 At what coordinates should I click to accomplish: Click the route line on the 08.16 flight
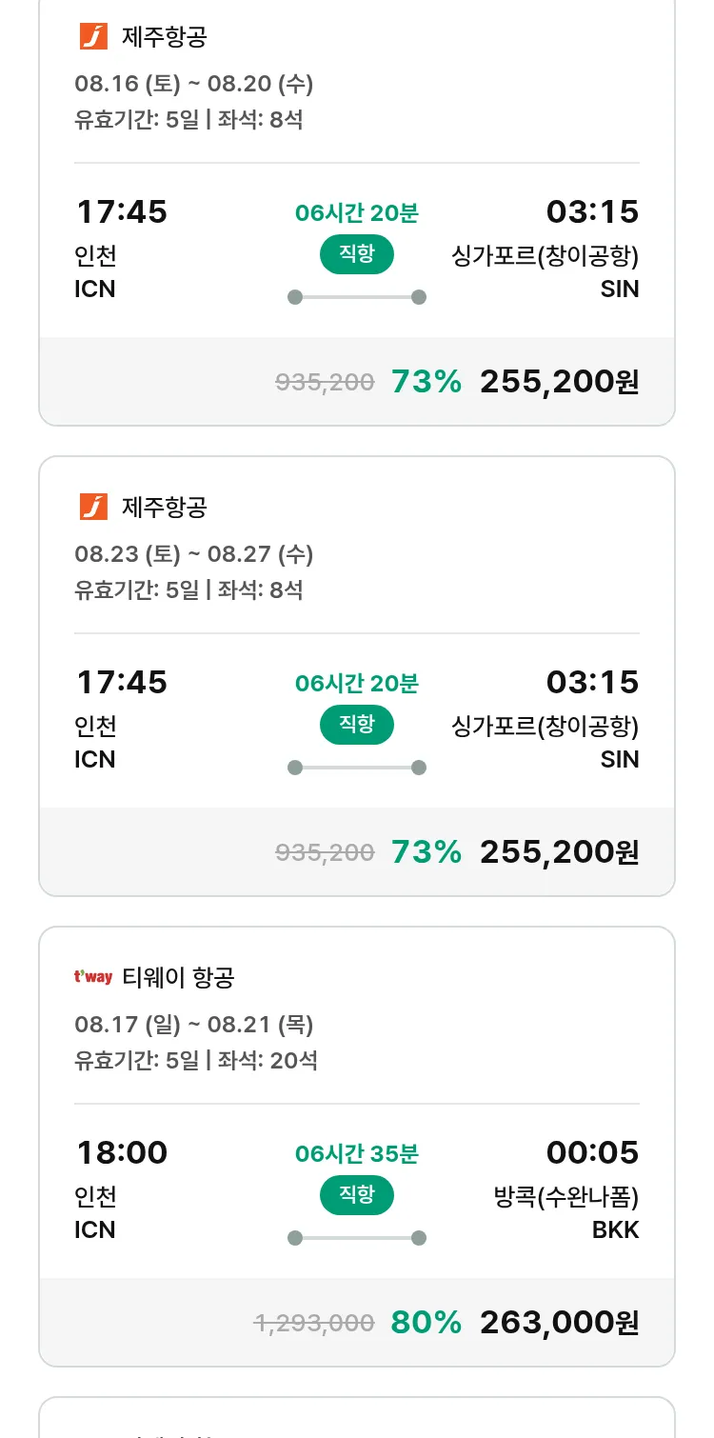point(356,297)
